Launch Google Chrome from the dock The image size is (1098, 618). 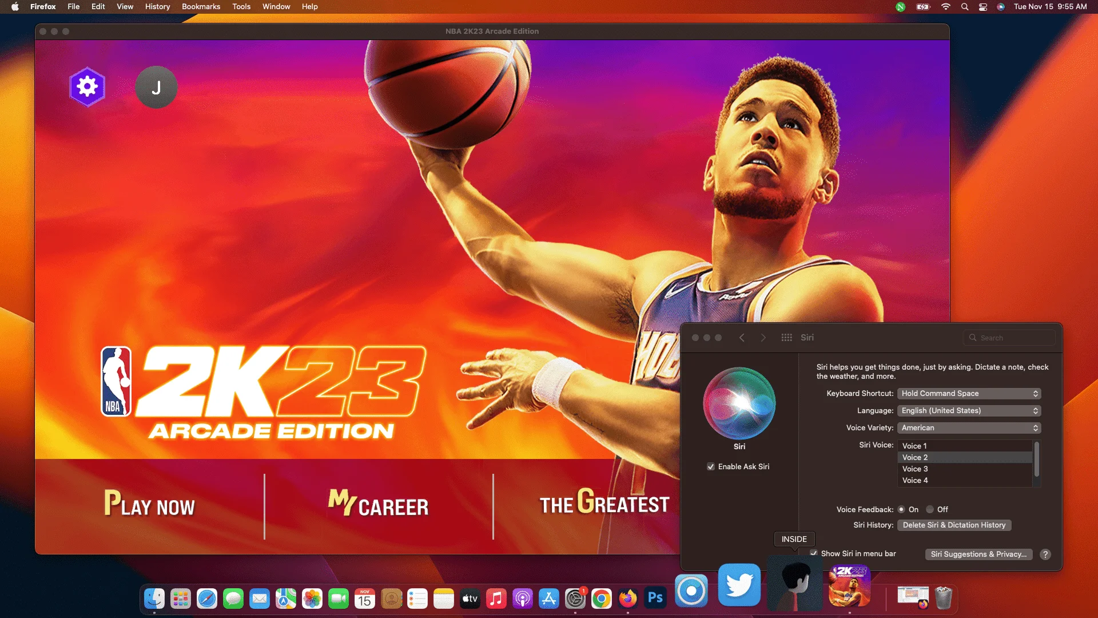(x=602, y=599)
